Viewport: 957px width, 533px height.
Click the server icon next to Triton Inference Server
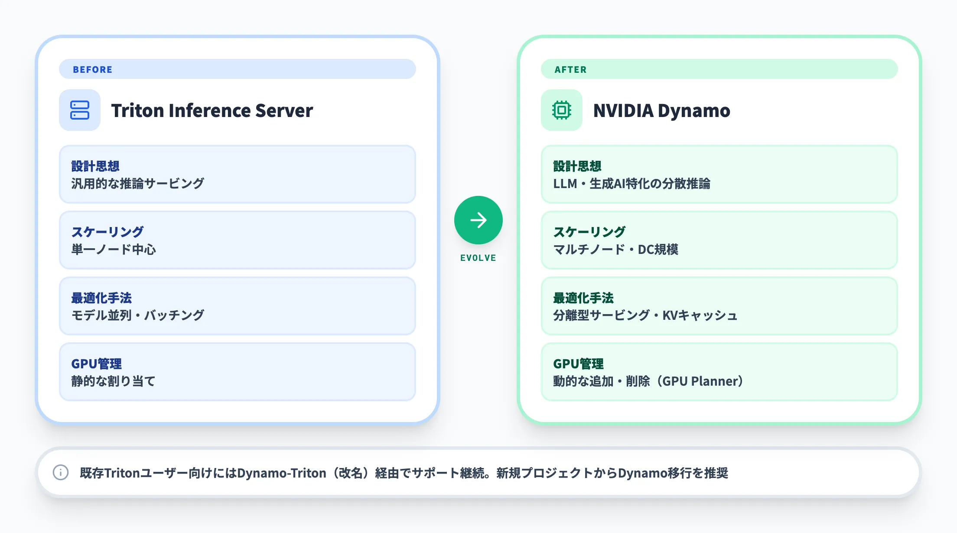(79, 110)
